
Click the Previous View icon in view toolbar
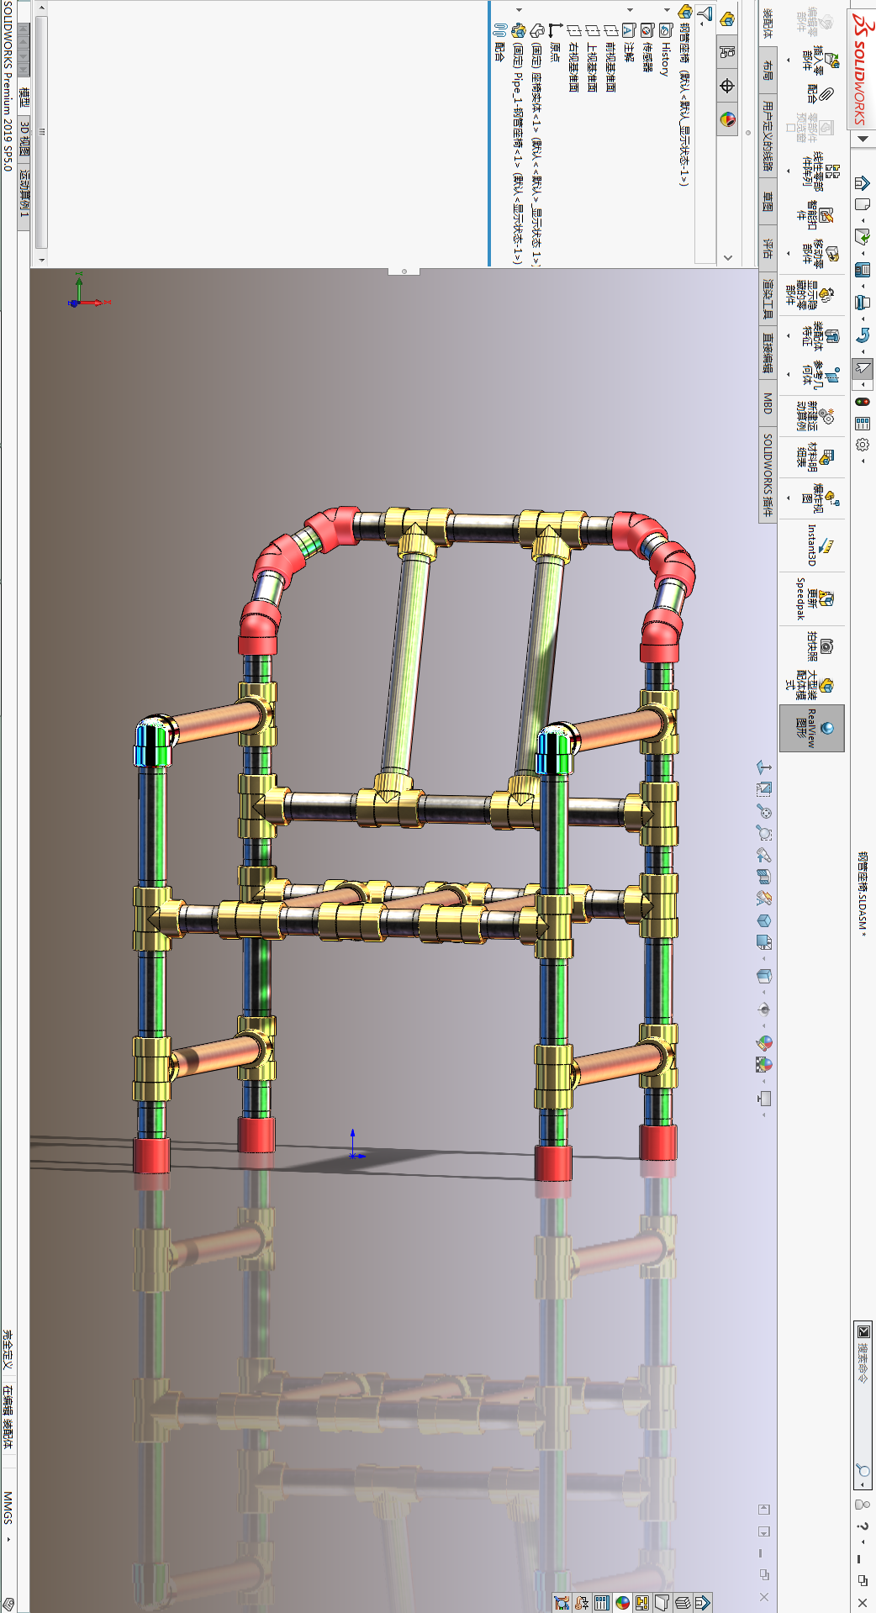point(763,855)
